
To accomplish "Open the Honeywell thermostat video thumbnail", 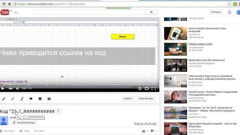I will [x=175, y=33].
